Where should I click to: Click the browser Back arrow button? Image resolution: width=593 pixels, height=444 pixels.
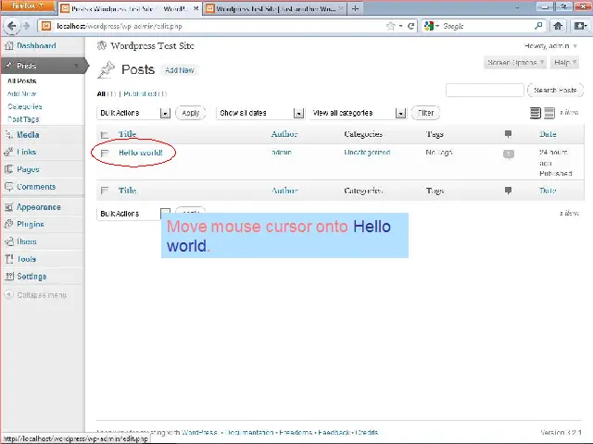pyautogui.click(x=11, y=26)
